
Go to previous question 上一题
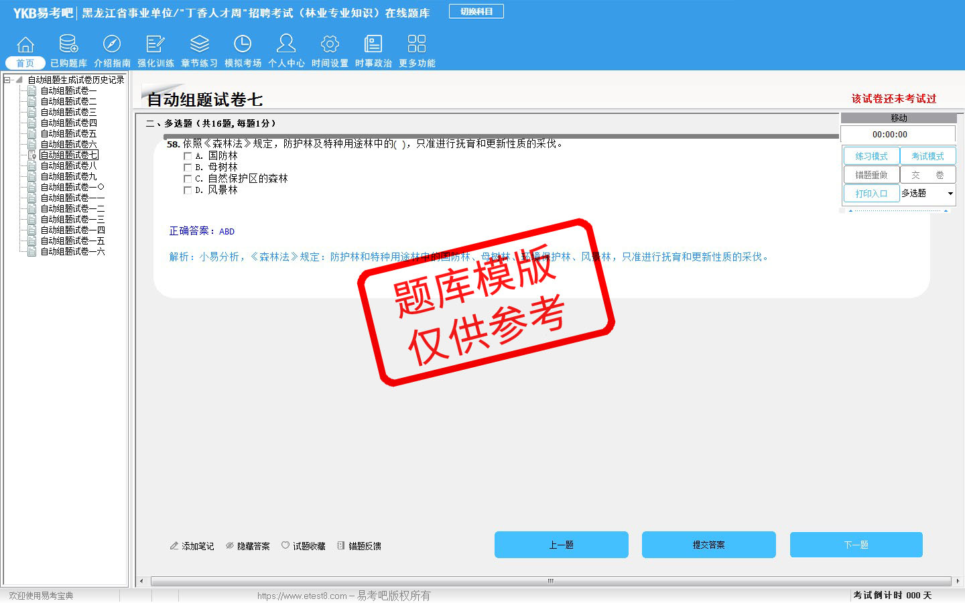(x=562, y=545)
